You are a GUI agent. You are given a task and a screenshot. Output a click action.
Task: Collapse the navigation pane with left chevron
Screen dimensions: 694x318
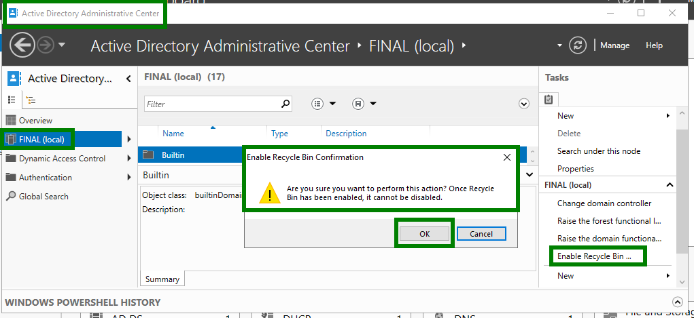coord(128,79)
